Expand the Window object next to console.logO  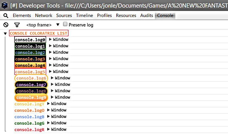pos(48,110)
